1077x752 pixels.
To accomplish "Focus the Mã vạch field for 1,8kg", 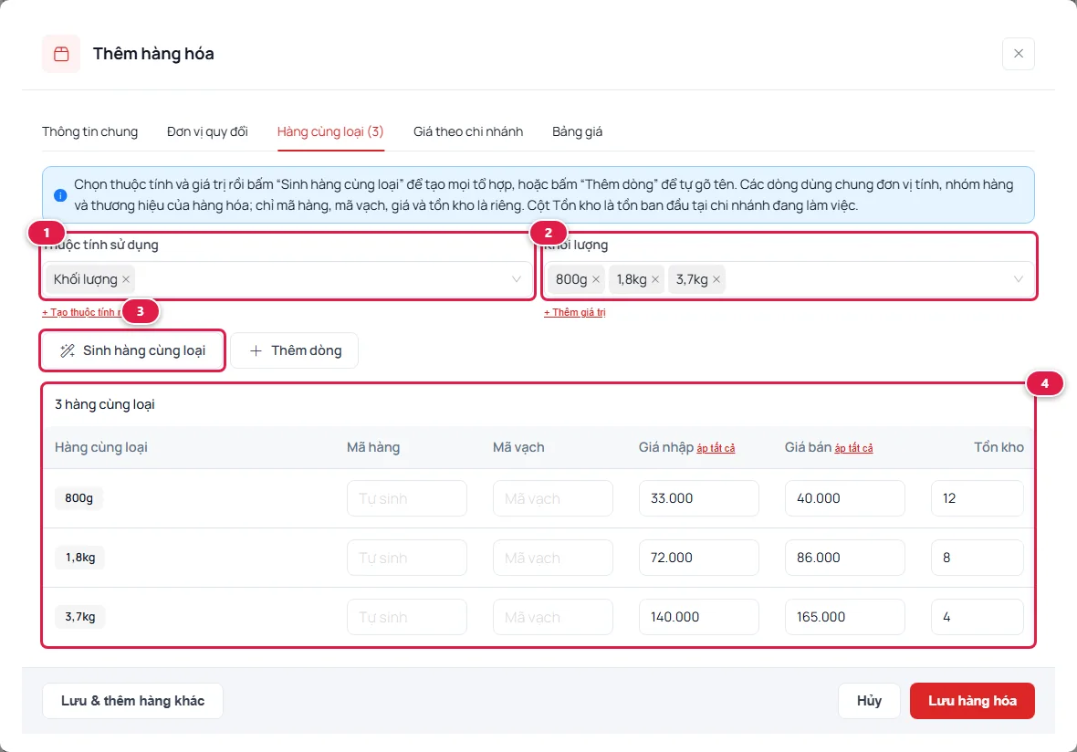I will pos(553,558).
